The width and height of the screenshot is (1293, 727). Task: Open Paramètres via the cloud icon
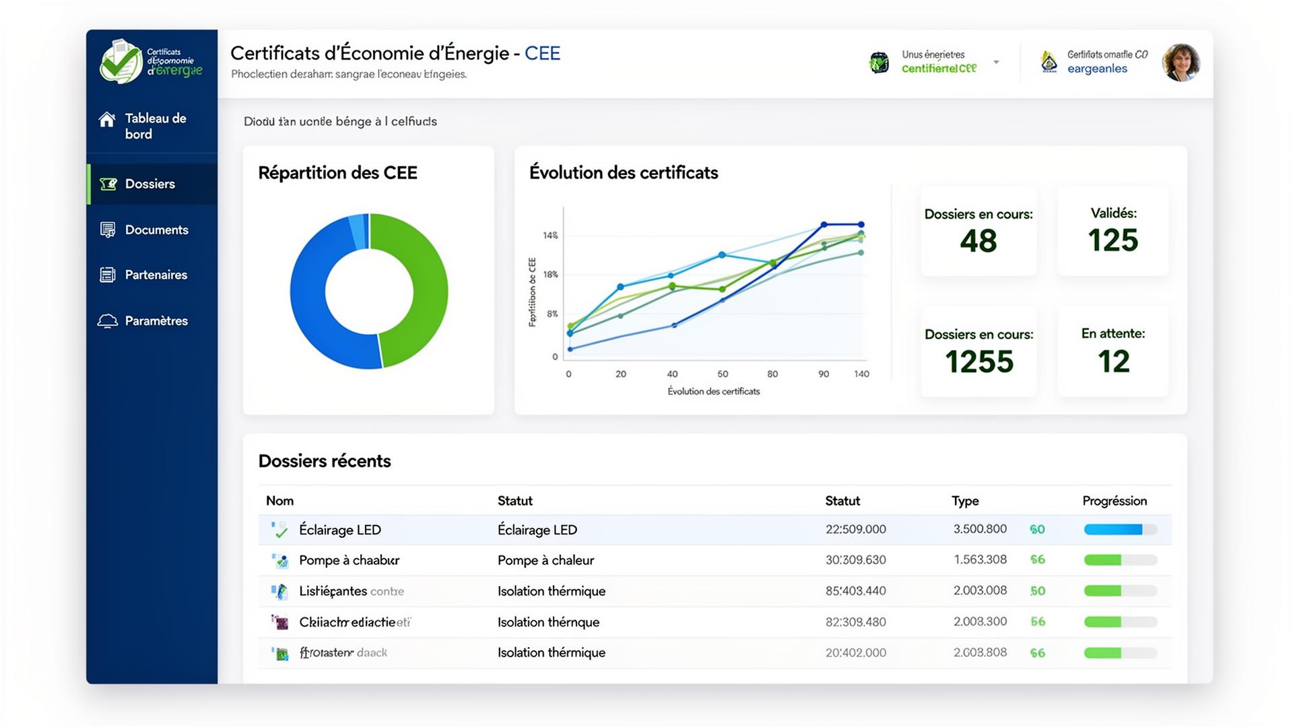point(107,320)
